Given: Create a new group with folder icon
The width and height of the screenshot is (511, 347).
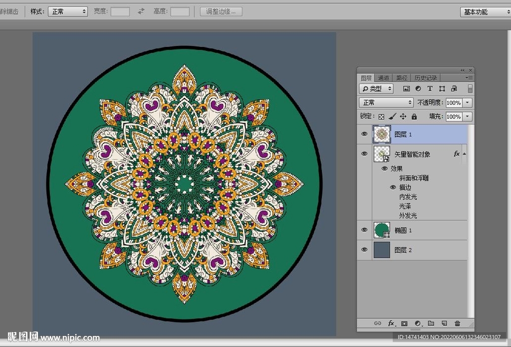Looking at the screenshot, I should coord(431,323).
